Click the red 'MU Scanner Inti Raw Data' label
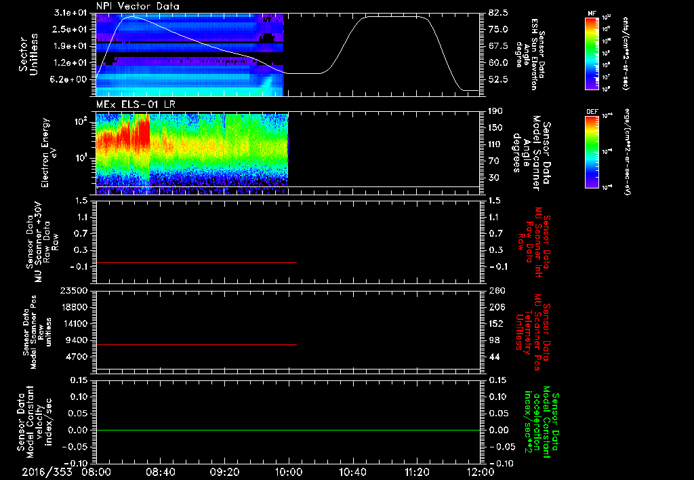Screen dimensions: 694x480 (x=534, y=242)
